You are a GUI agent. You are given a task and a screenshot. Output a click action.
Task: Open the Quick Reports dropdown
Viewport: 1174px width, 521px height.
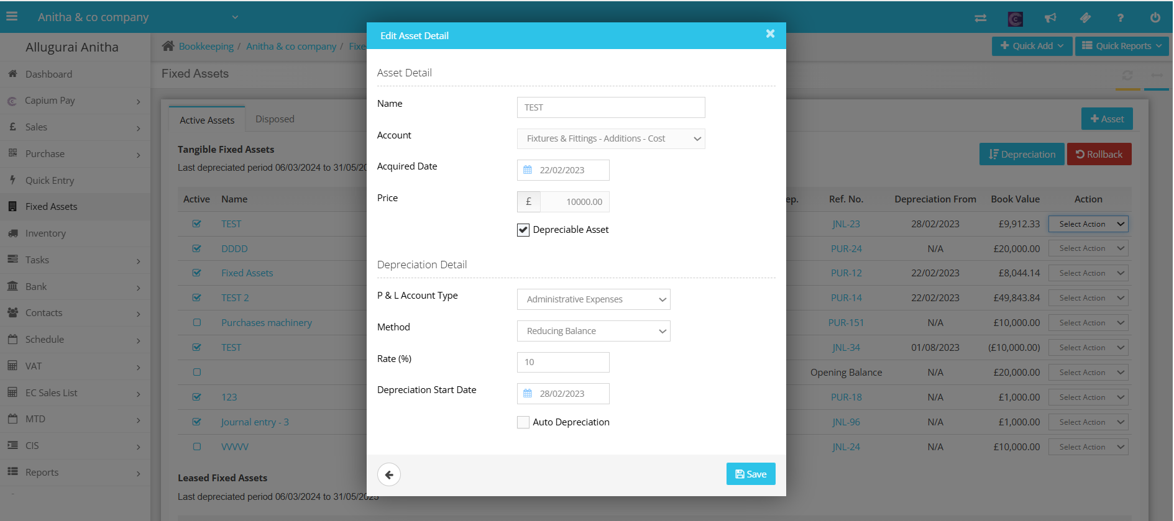(1122, 46)
